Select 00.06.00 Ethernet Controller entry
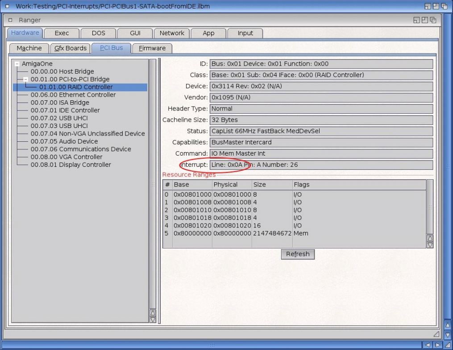 click(x=73, y=95)
